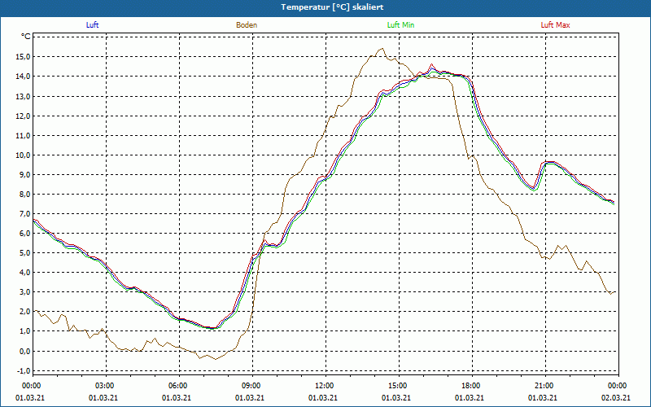The image size is (651, 407).
Task: Click the 12:00 time axis label
Action: coord(323,386)
